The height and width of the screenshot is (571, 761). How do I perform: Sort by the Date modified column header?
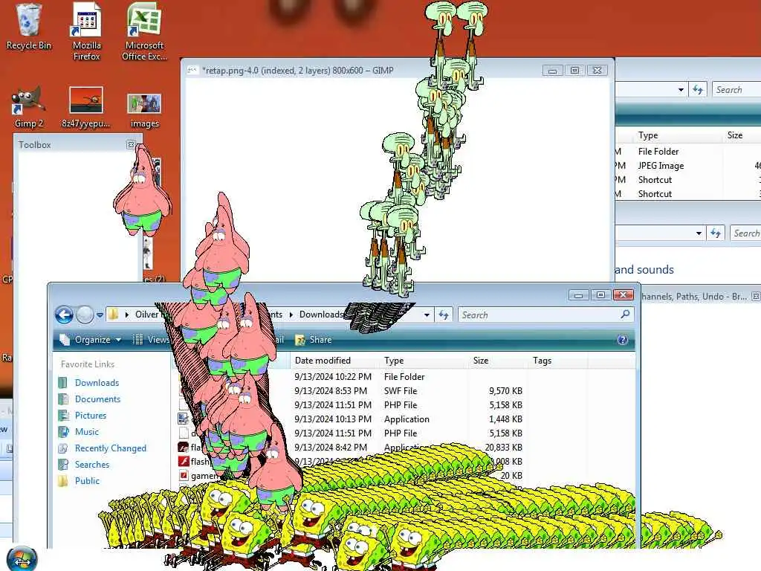coord(335,361)
